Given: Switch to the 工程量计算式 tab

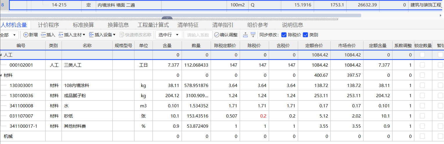Looking at the screenshot, I should [153, 25].
